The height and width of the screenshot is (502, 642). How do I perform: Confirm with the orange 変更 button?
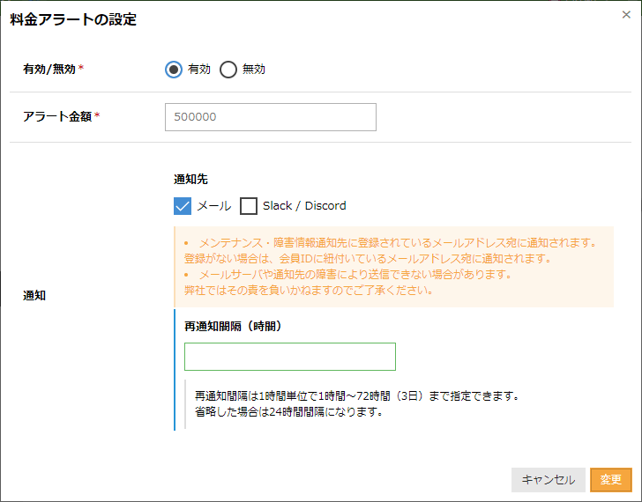click(x=610, y=479)
